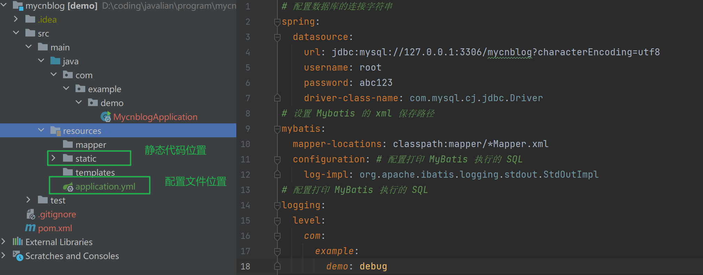Click the username value root

[370, 67]
